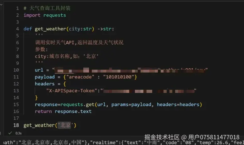
Task: Click the 0.3s execution time label
Action: 18,133
